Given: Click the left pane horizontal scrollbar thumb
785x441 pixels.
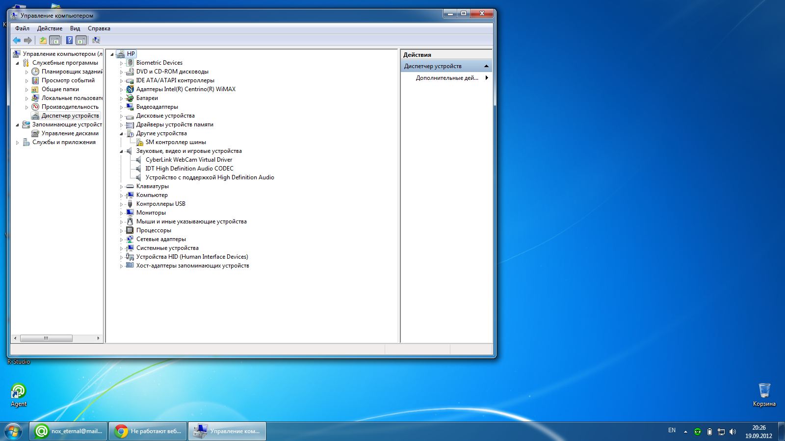Looking at the screenshot, I should [x=46, y=338].
